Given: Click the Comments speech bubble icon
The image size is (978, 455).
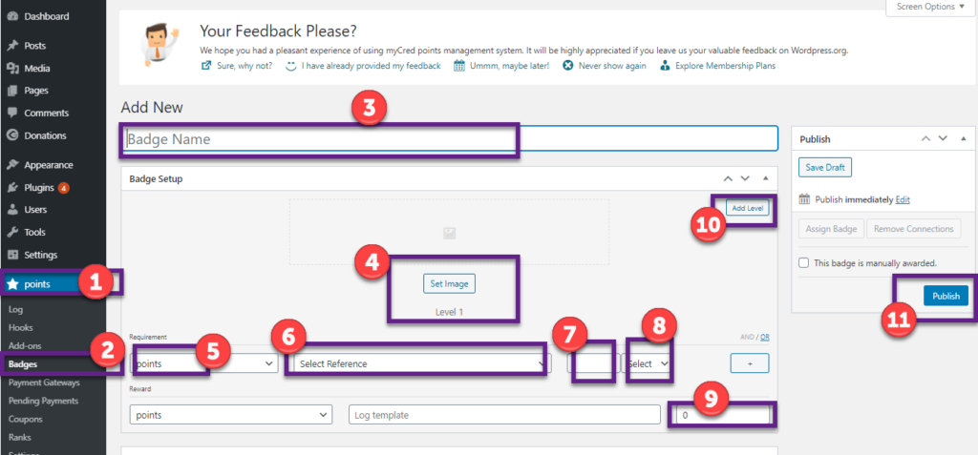Looking at the screenshot, I should (11, 114).
